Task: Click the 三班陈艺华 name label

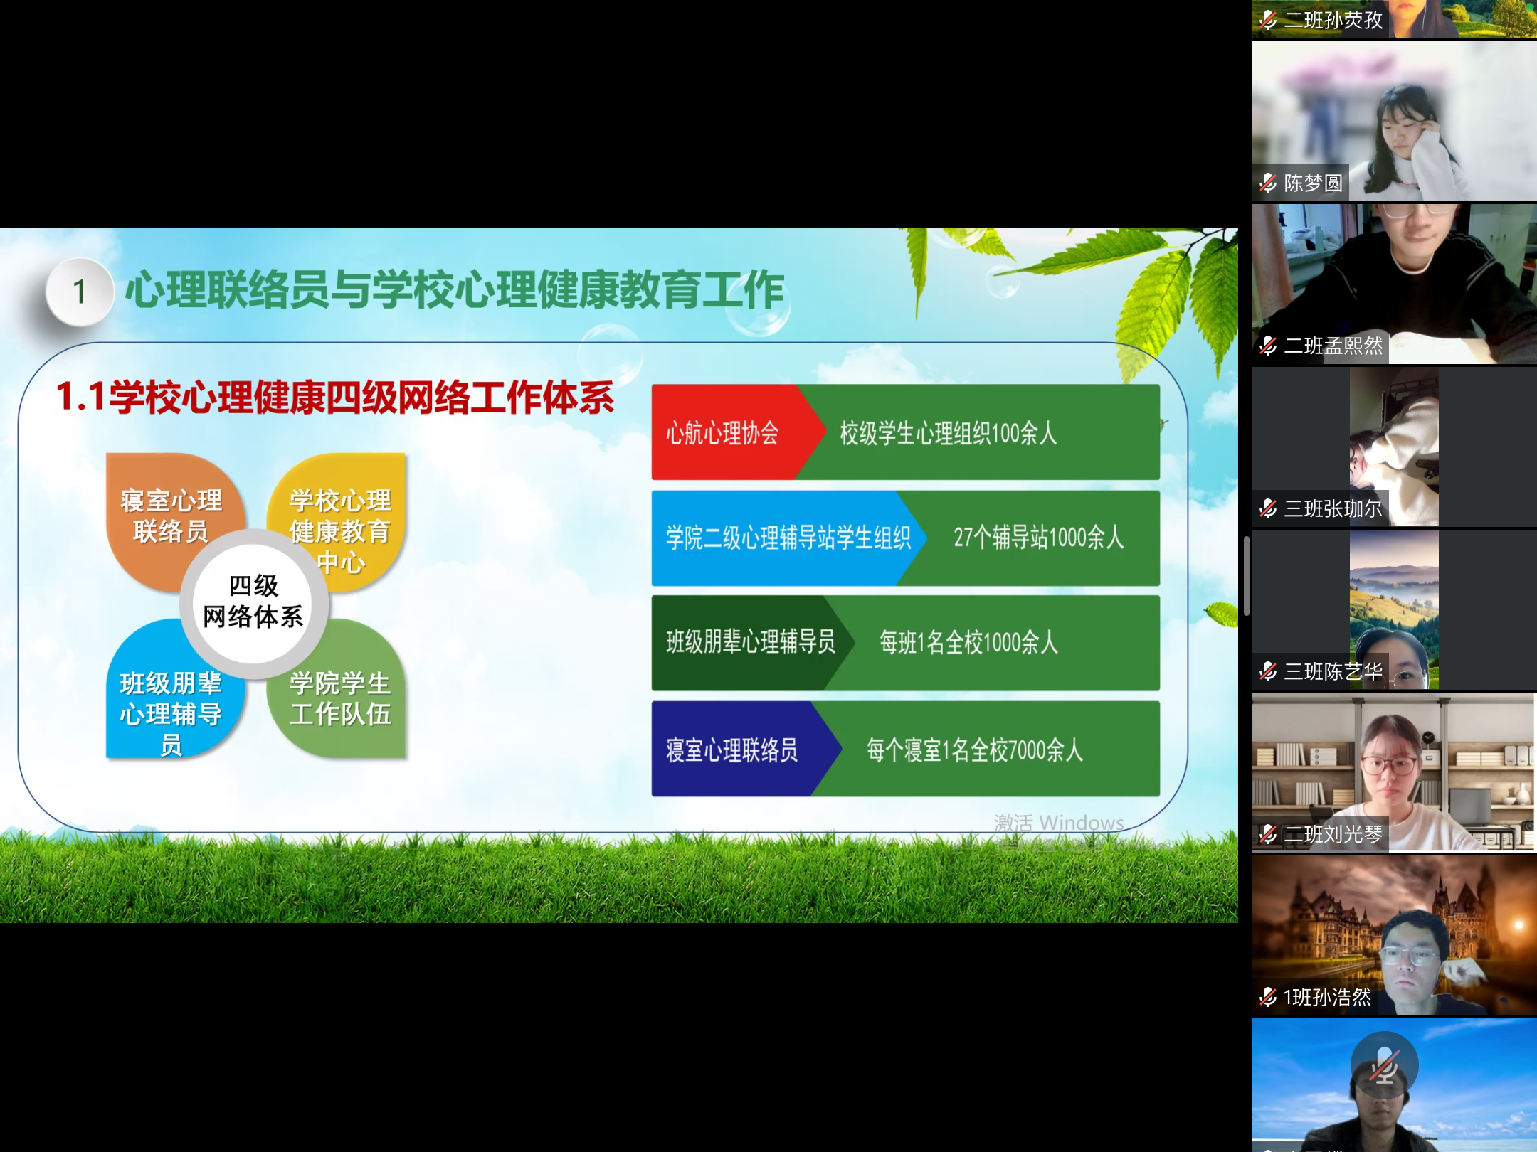Action: (x=1332, y=671)
